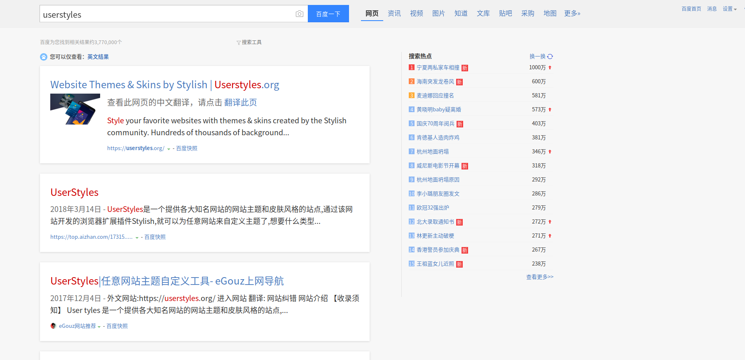This screenshot has height=360, width=745.
Task: Click the Userstyles.org result thumbnail image
Action: (75, 109)
